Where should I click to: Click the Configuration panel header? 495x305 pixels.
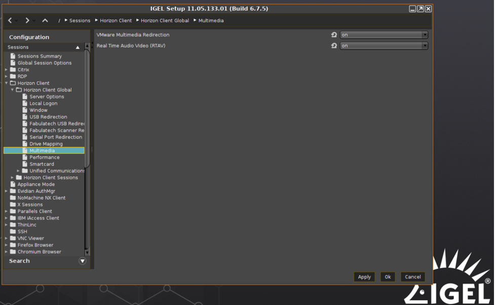click(x=29, y=37)
